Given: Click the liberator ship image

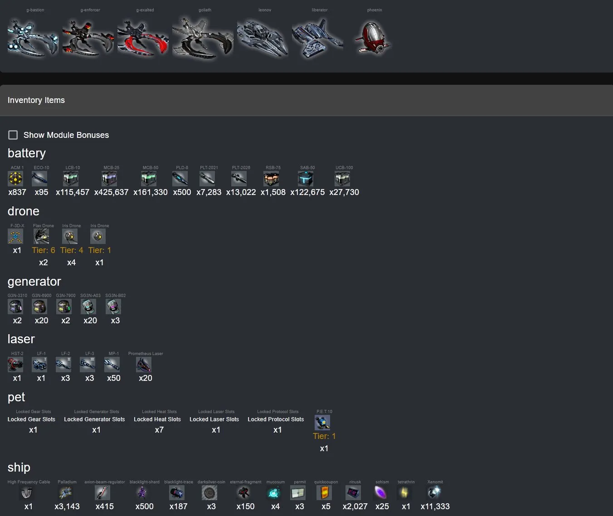Looking at the screenshot, I should 317,38.
